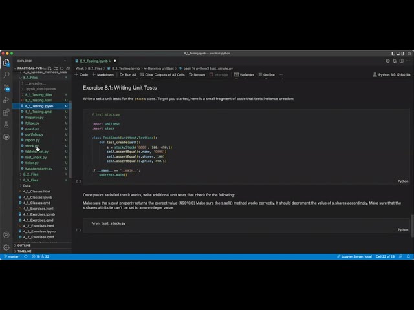Click Cell 22 of 28 in status bar
The width and height of the screenshot is (414, 310).
coord(385,256)
